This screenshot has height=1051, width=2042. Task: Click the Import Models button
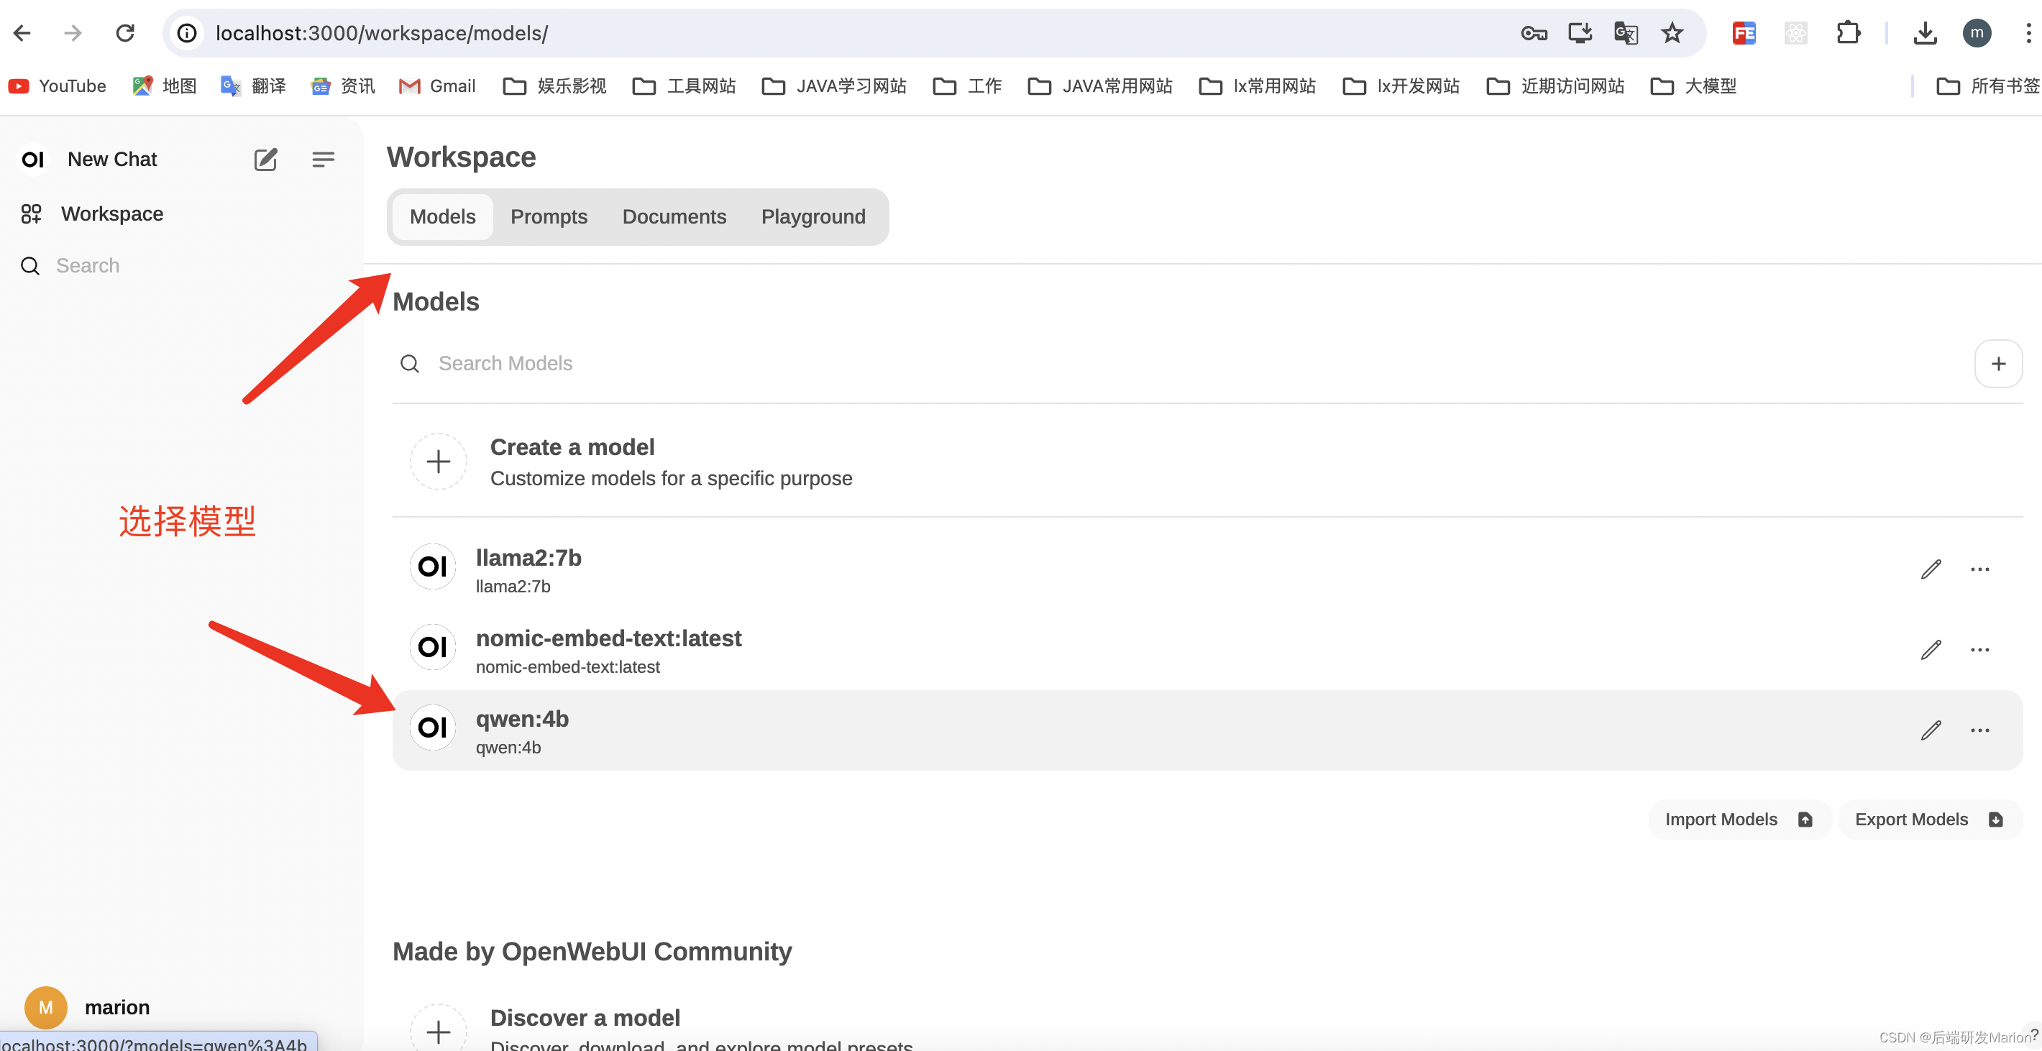click(1739, 820)
